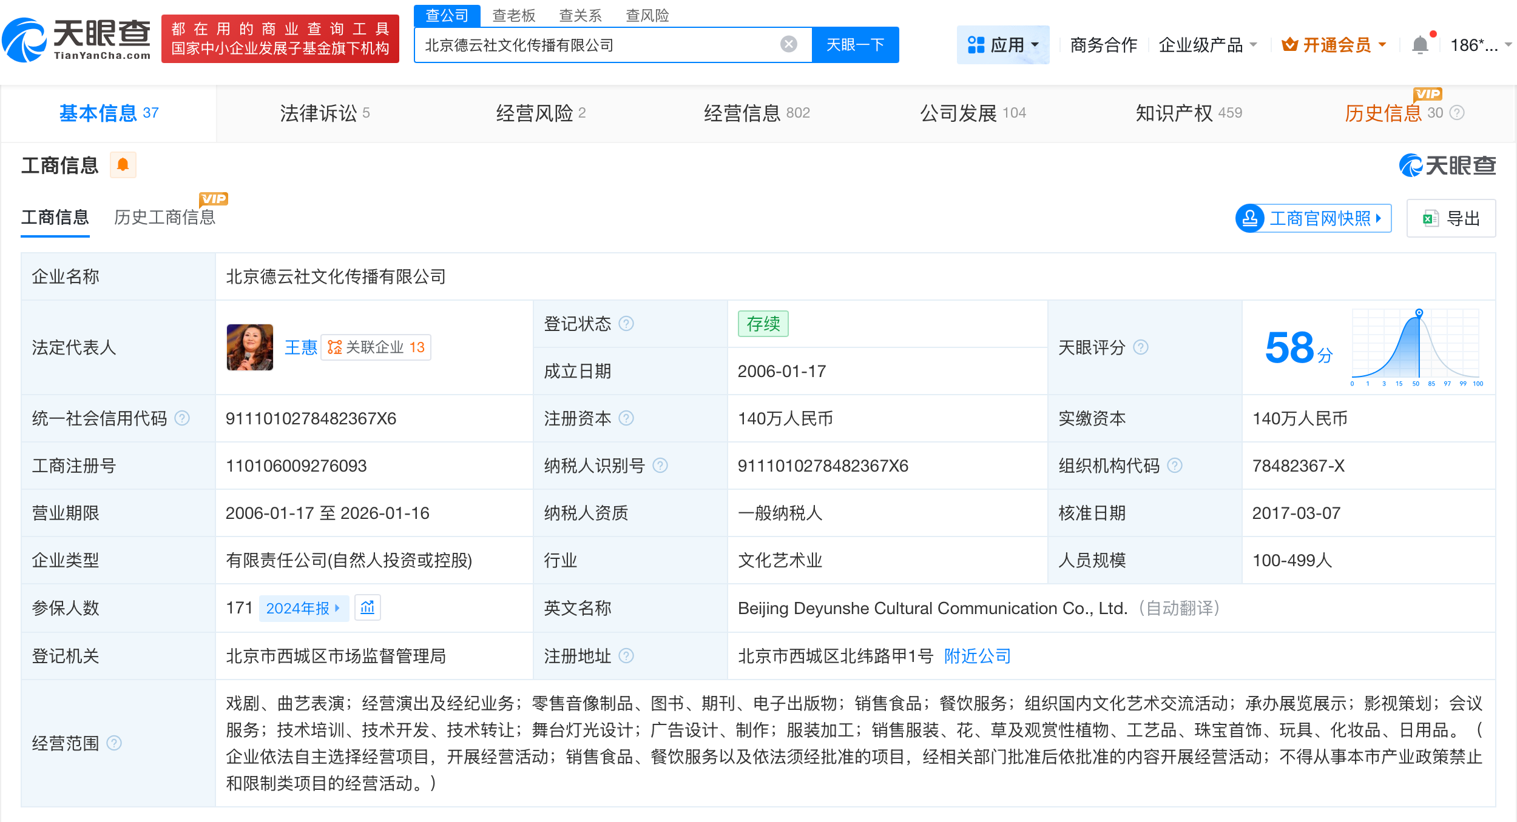This screenshot has width=1517, height=822.
Task: Open the 工商官网快照 snapshot icon
Action: [1249, 218]
